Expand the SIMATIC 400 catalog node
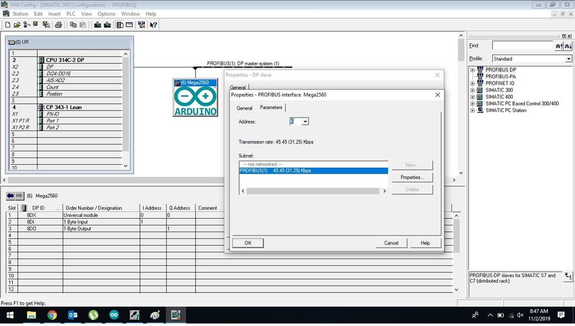575x326 pixels. (472, 97)
